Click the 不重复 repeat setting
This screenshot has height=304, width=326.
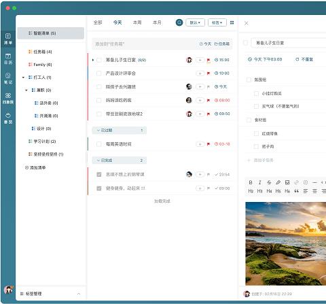tap(304, 59)
